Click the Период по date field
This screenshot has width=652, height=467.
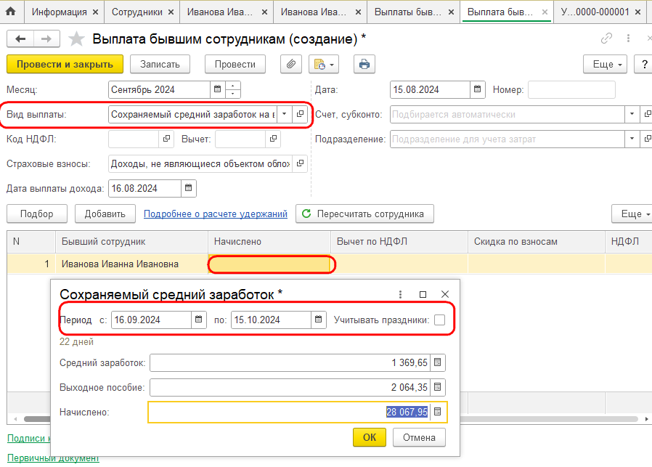271,320
